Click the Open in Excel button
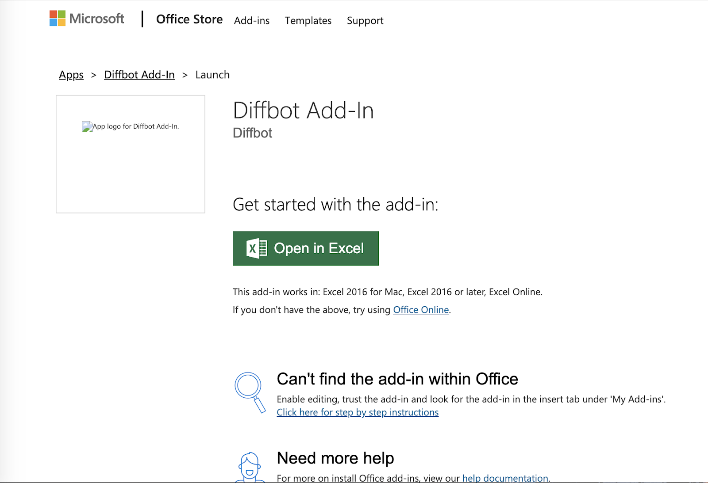 pyautogui.click(x=306, y=248)
